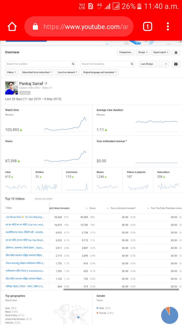Open the browser three-dot menu
The image size is (182, 325).
[x=168, y=27]
